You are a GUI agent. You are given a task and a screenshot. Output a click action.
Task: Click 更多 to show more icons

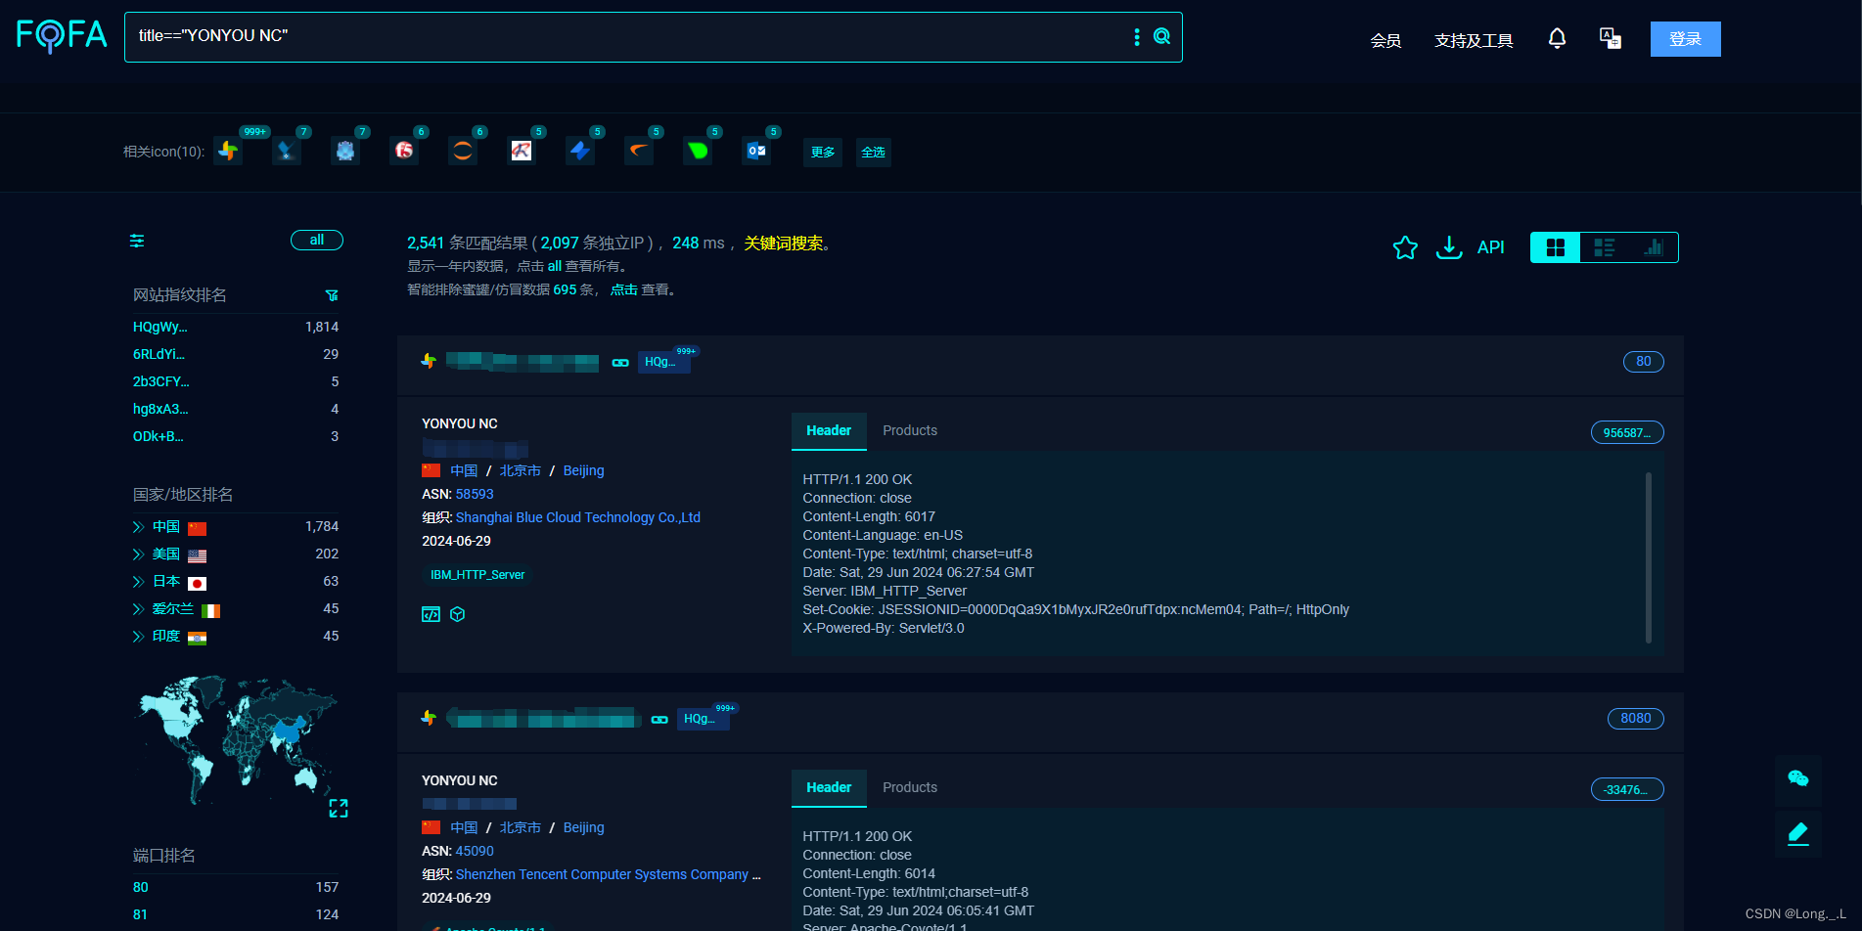tap(823, 152)
